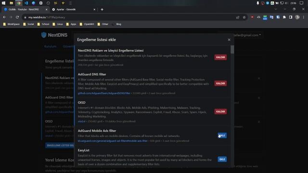Open the Social bookmarks folder

point(28,24)
